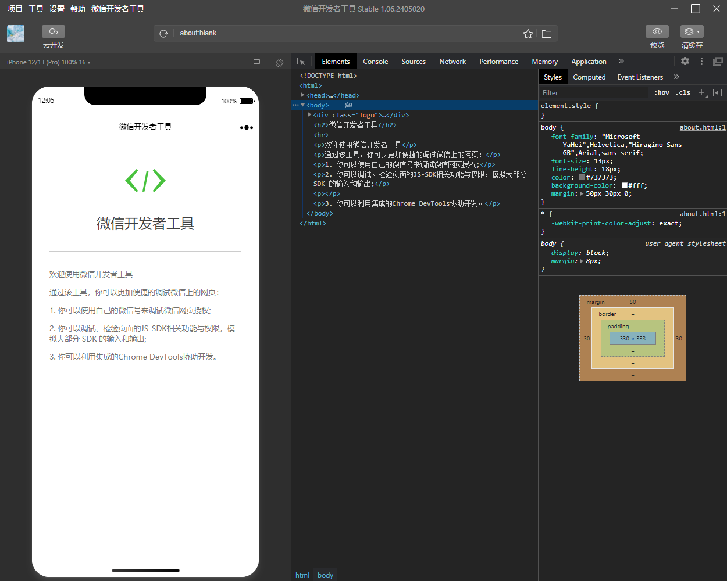Rotate the simulator device icon

tap(279, 63)
